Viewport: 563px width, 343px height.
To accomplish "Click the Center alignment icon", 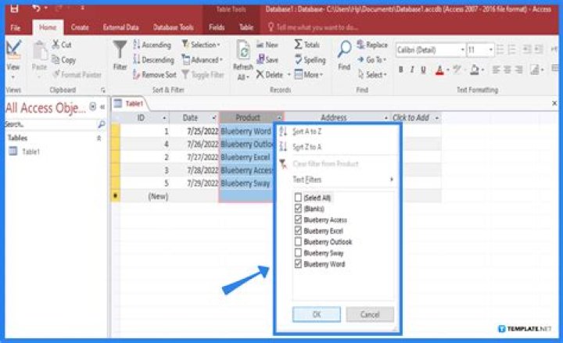I will coord(507,70).
